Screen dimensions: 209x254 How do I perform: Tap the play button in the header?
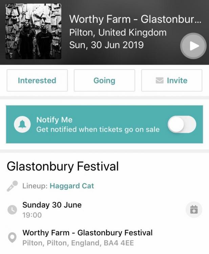[193, 46]
